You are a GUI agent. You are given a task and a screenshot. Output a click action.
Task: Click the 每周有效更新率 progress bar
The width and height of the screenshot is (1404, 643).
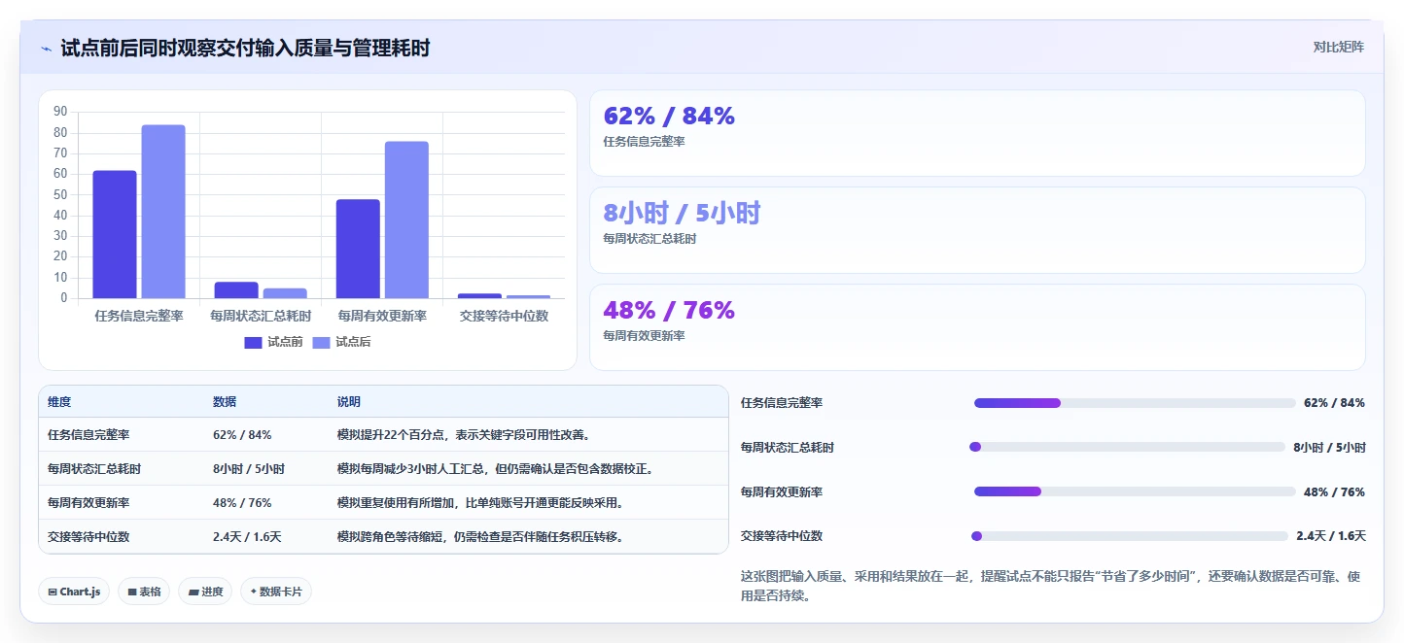tap(1135, 491)
